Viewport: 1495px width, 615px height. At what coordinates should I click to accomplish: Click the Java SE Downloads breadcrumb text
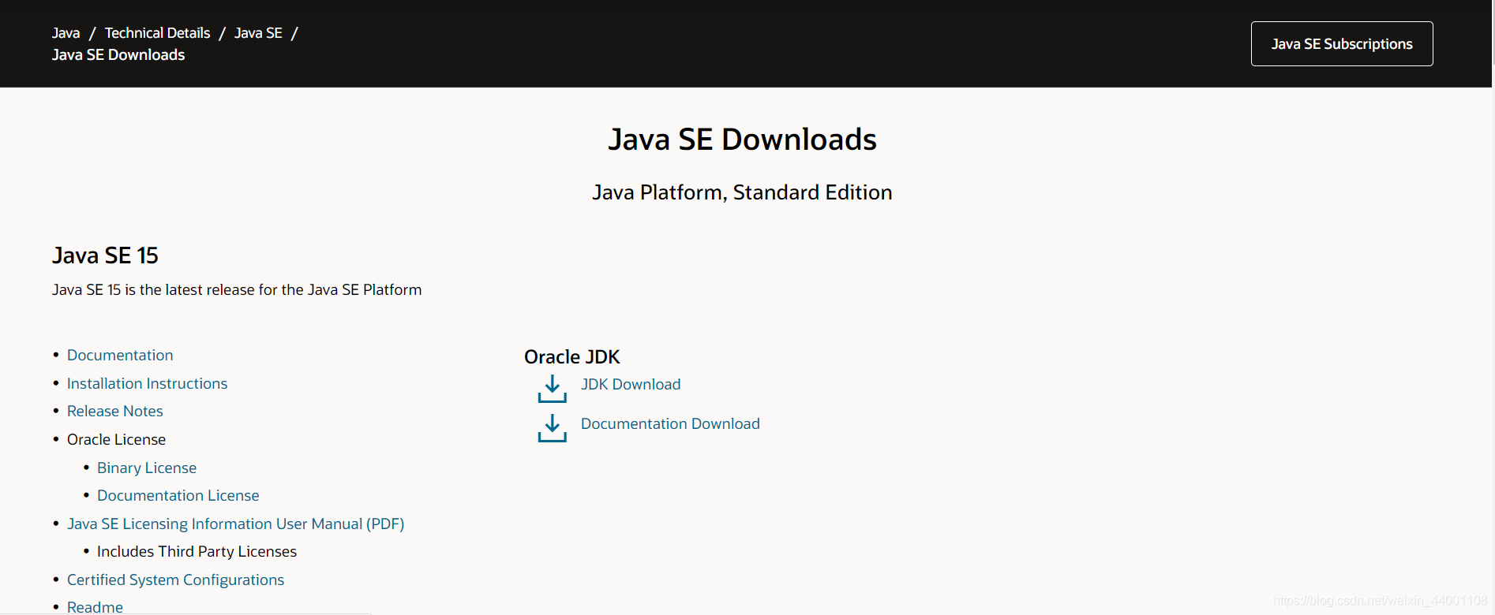(118, 54)
